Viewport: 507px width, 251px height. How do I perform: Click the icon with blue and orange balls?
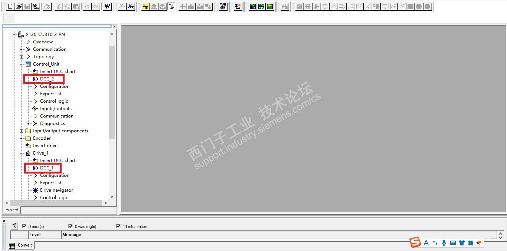point(238,6)
